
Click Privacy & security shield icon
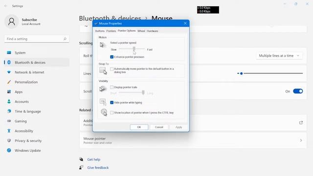pos(9,141)
